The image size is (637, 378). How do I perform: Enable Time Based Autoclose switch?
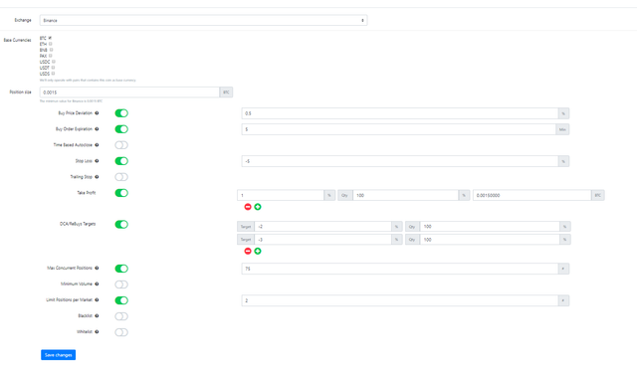click(x=121, y=145)
